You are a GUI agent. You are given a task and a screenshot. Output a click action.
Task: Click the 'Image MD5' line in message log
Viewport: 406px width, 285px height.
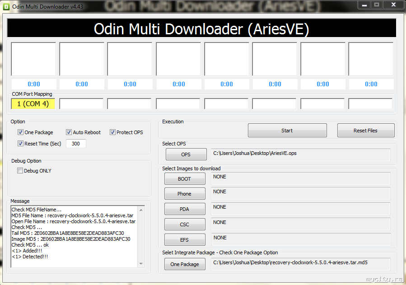click(71, 239)
